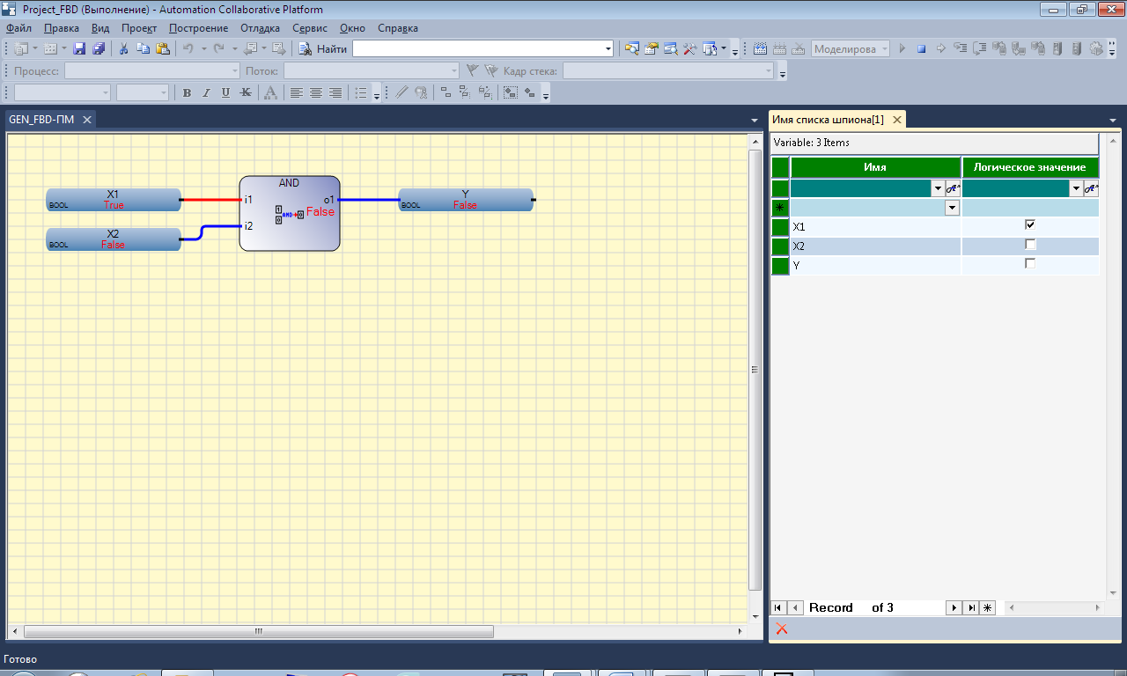Open the Правка menu

click(x=61, y=28)
